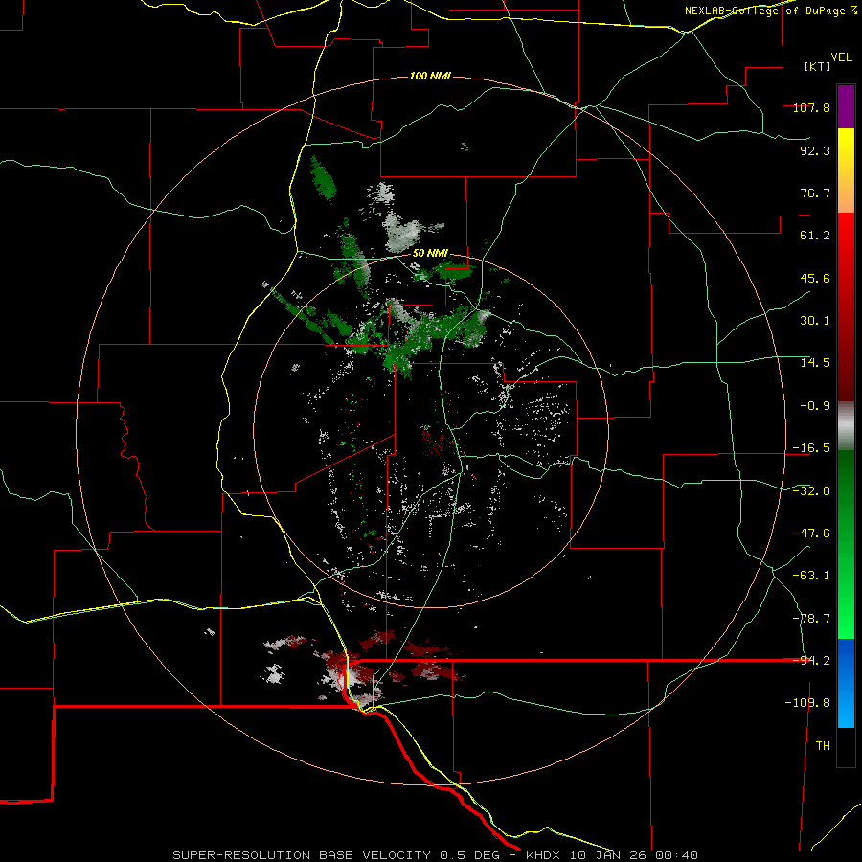Screen dimensions: 862x862
Task: Click the -0.9 velocity scale value
Action: click(x=815, y=406)
